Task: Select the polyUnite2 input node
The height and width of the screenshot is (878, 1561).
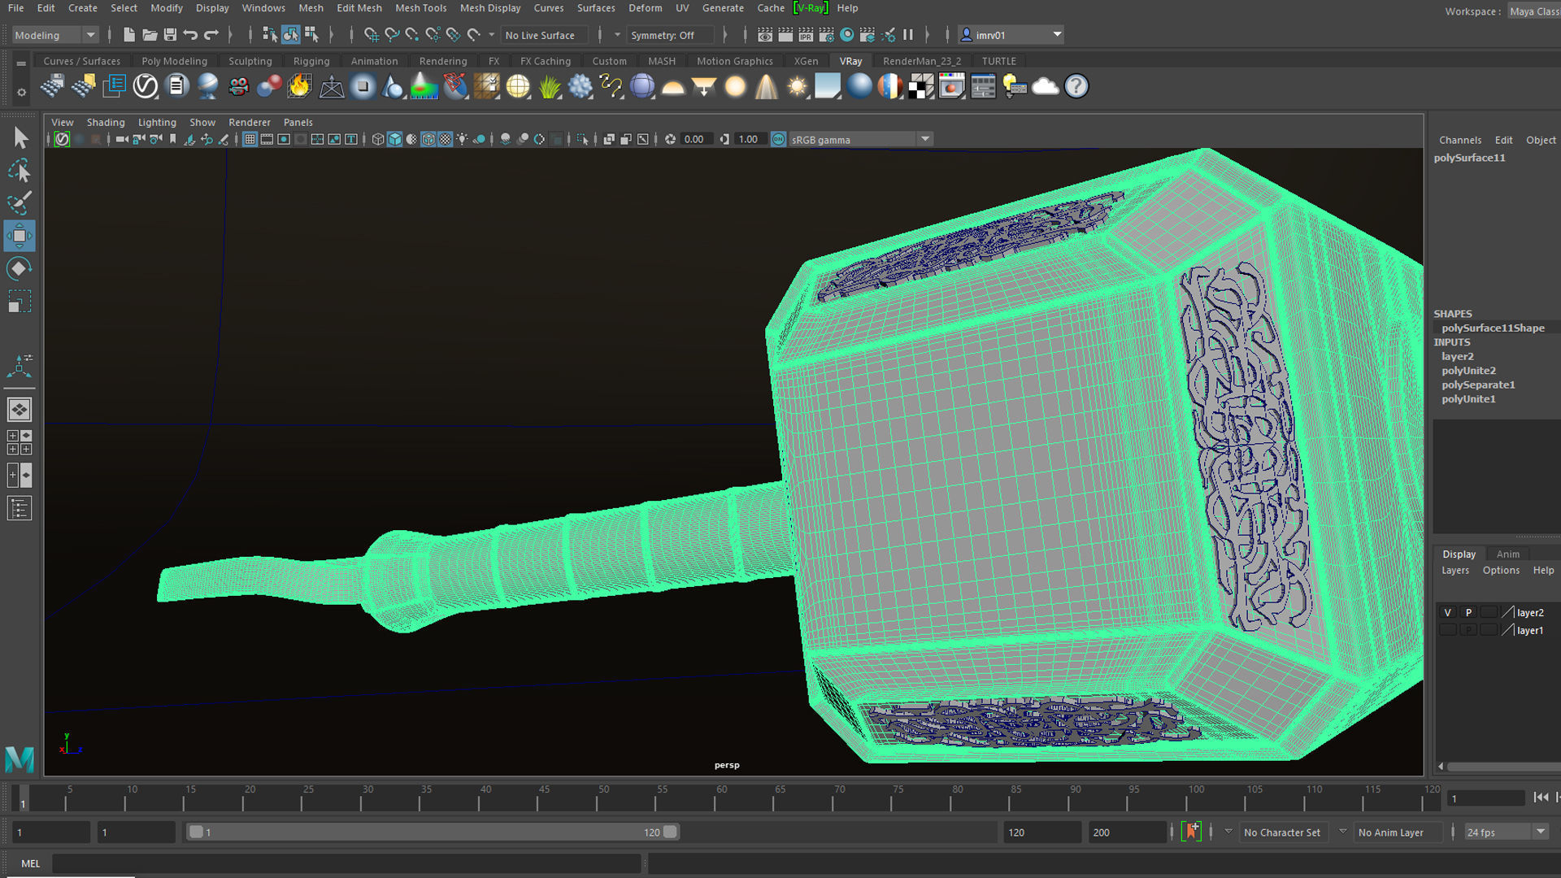Action: (x=1468, y=371)
